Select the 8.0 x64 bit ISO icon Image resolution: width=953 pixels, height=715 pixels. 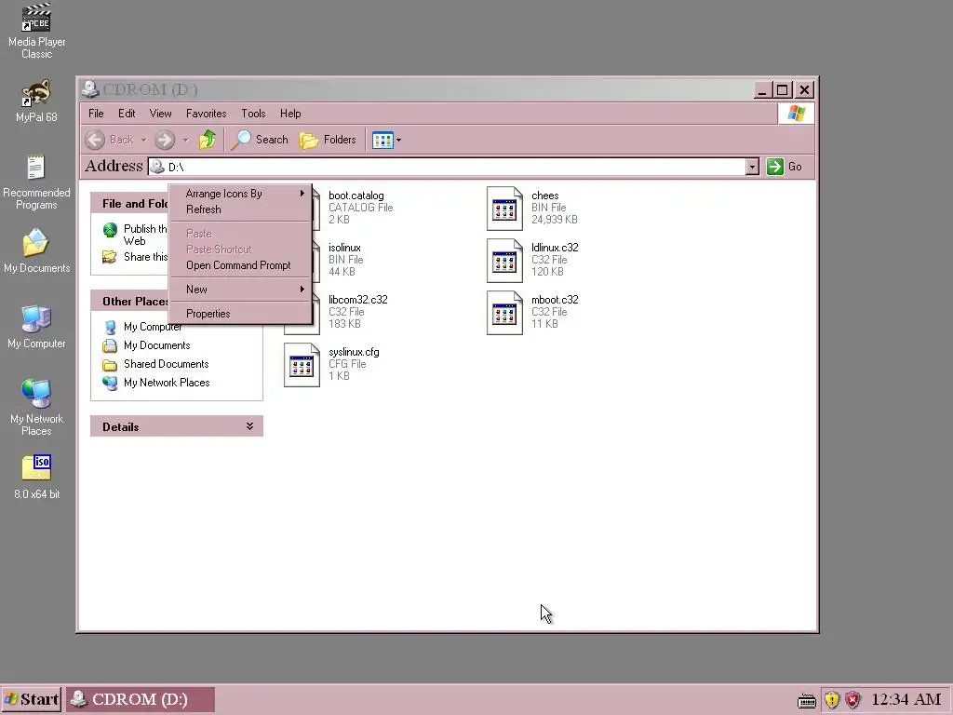(x=36, y=478)
